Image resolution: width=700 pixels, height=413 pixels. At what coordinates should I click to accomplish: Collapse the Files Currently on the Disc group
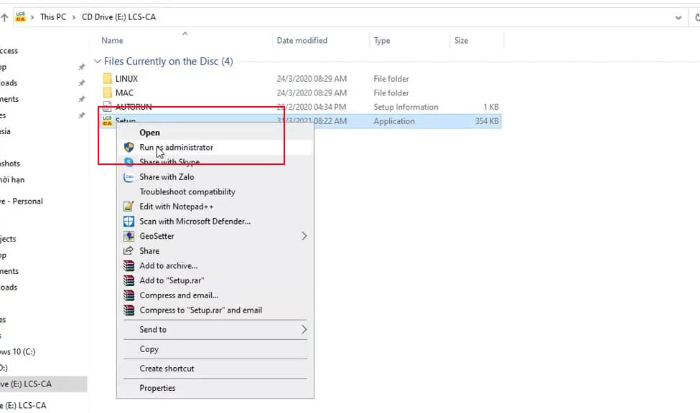(98, 62)
